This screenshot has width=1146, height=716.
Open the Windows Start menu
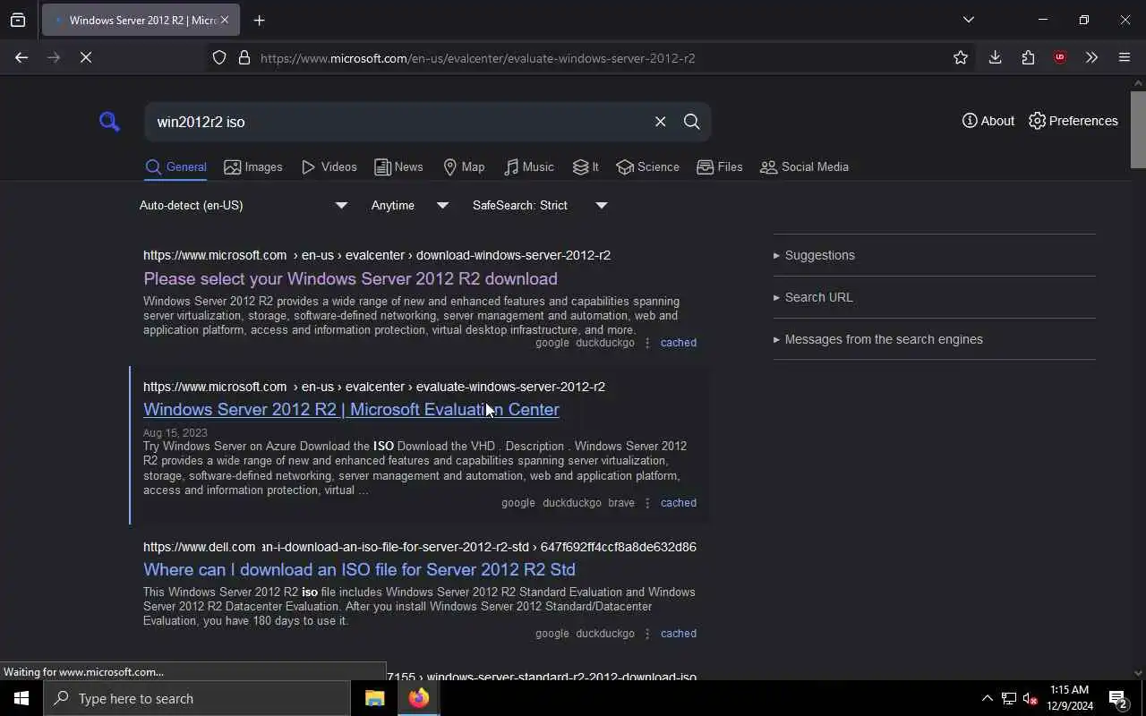tap(21, 698)
